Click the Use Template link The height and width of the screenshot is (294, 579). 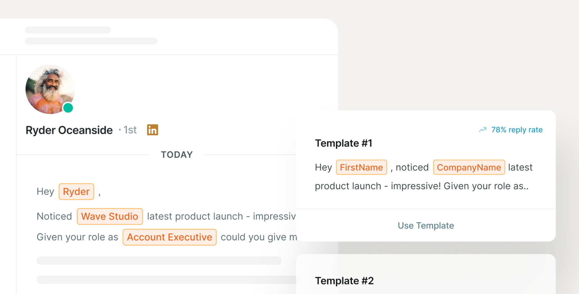pyautogui.click(x=425, y=225)
